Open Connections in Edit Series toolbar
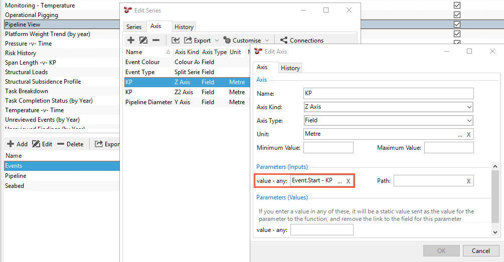The height and width of the screenshot is (262, 504). tap(302, 41)
